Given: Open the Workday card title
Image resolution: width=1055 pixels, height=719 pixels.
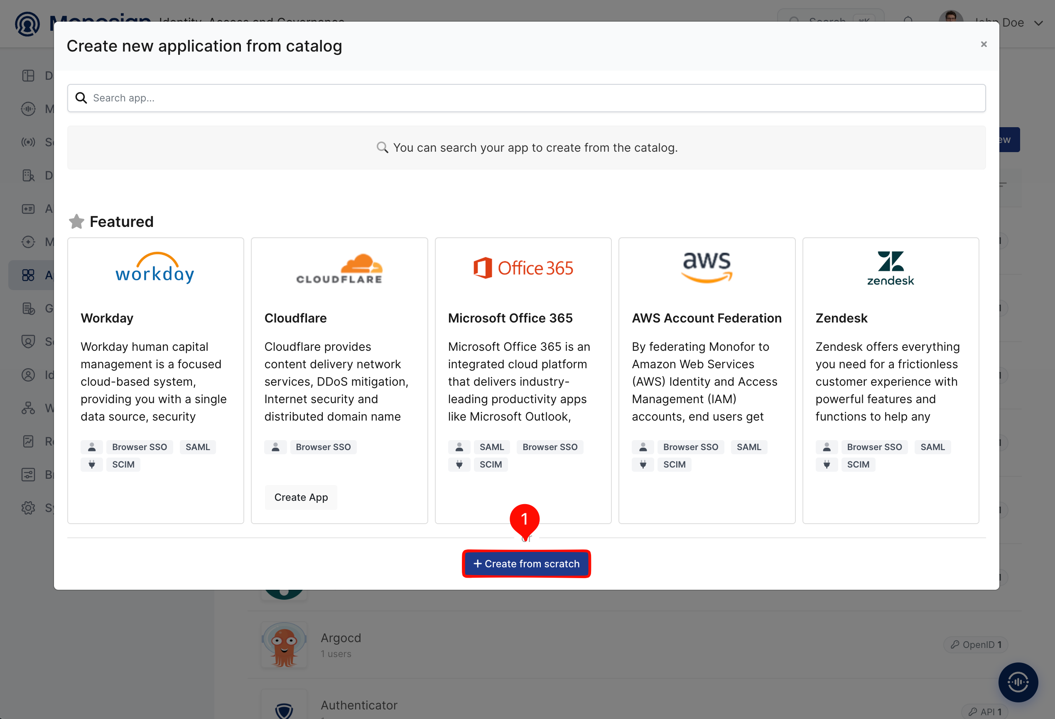Looking at the screenshot, I should [x=107, y=318].
